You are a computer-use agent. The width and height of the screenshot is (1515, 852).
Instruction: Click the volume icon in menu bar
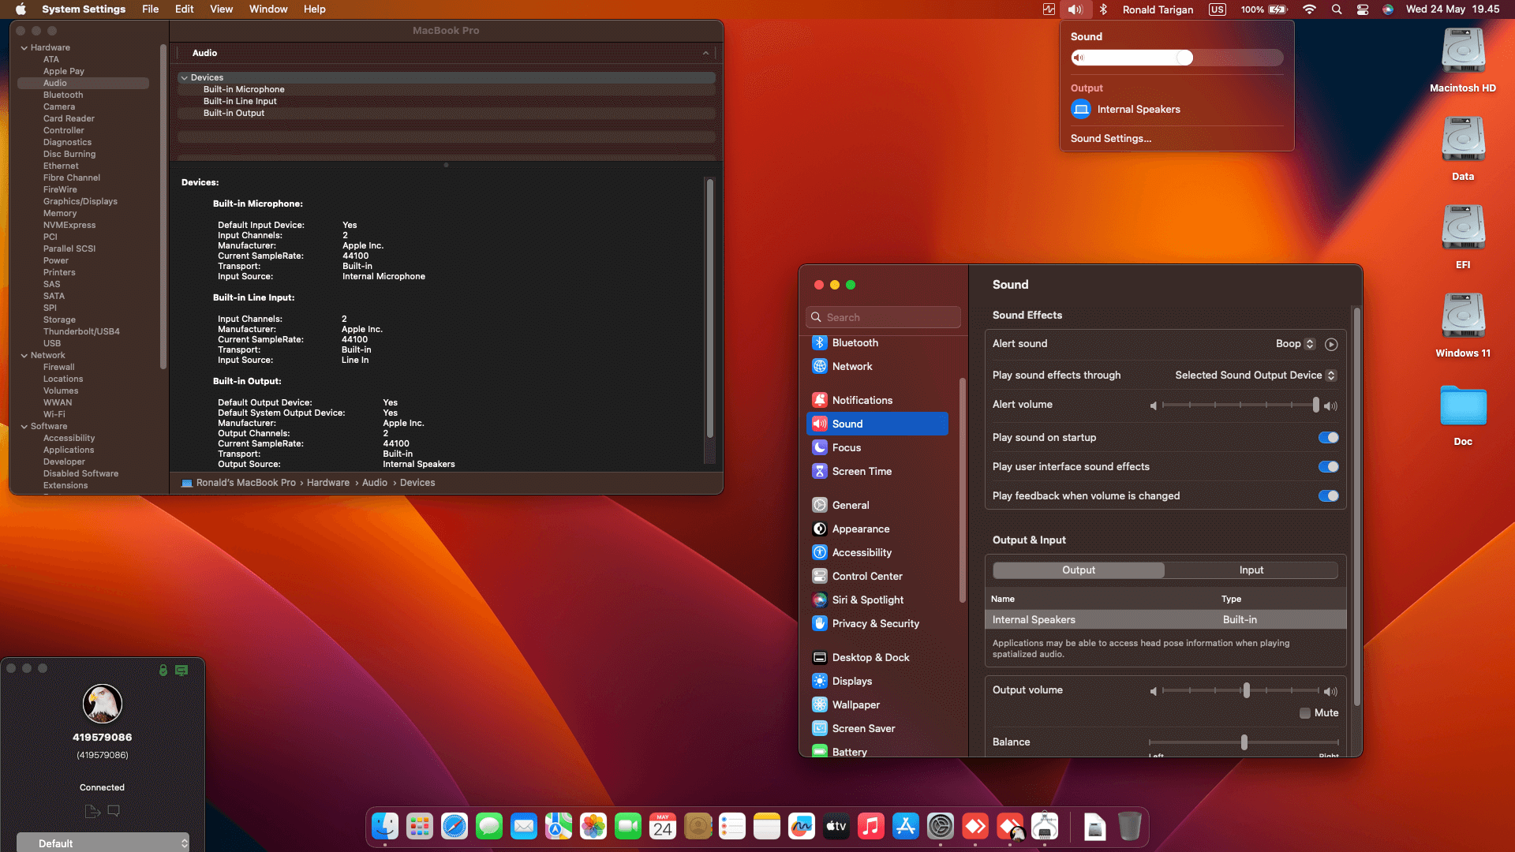click(1075, 9)
